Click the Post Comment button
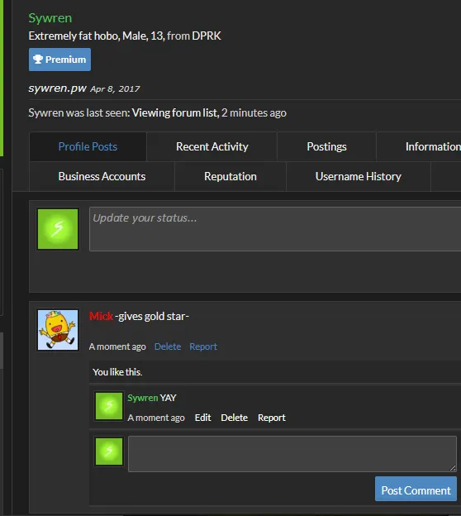This screenshot has height=516, width=461. 416,490
